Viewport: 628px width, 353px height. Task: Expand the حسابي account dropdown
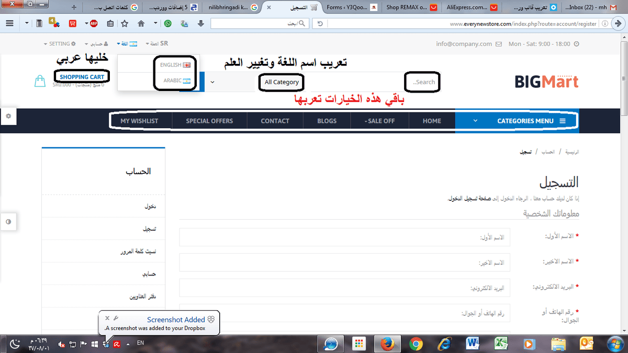(97, 44)
